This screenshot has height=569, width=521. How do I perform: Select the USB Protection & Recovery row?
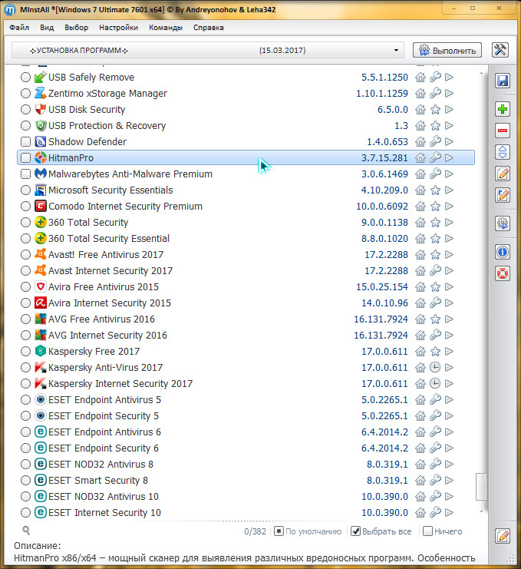(x=246, y=125)
